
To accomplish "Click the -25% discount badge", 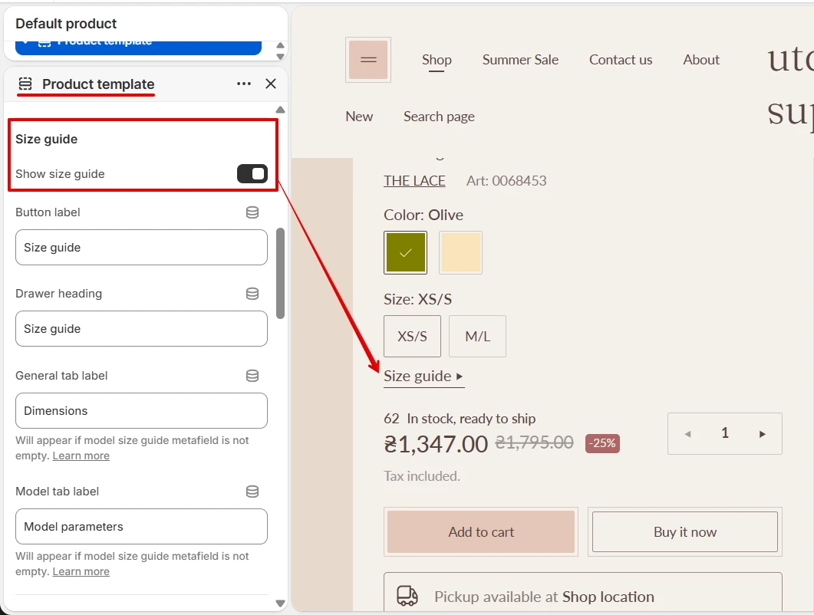I will point(602,443).
